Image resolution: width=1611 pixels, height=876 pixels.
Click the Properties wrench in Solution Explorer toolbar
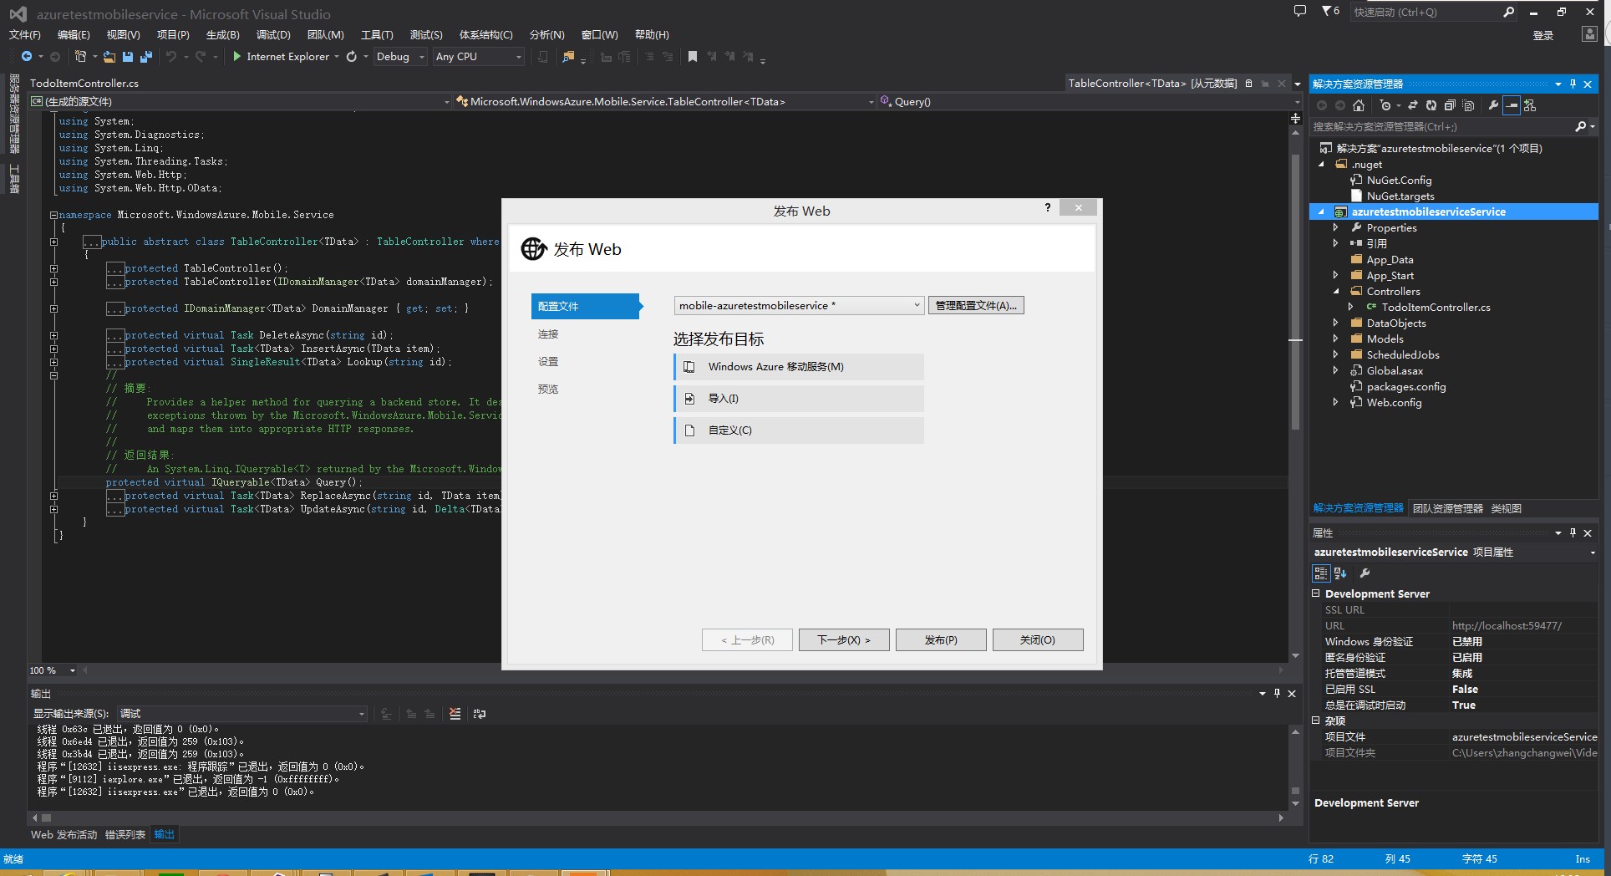[x=1493, y=105]
